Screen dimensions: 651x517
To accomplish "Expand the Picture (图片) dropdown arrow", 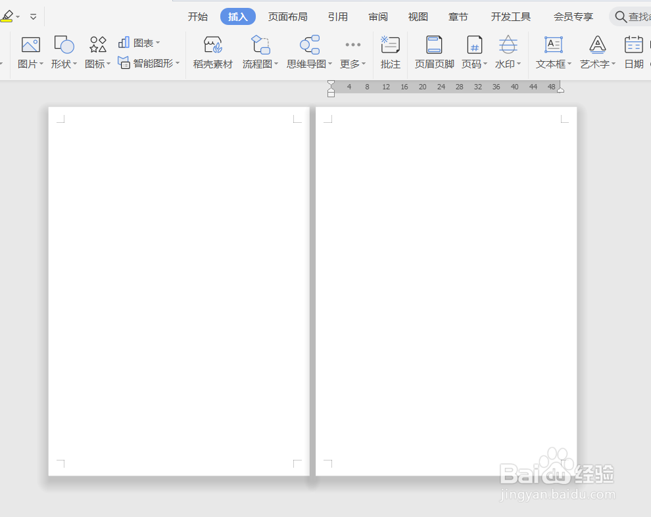I will [41, 64].
